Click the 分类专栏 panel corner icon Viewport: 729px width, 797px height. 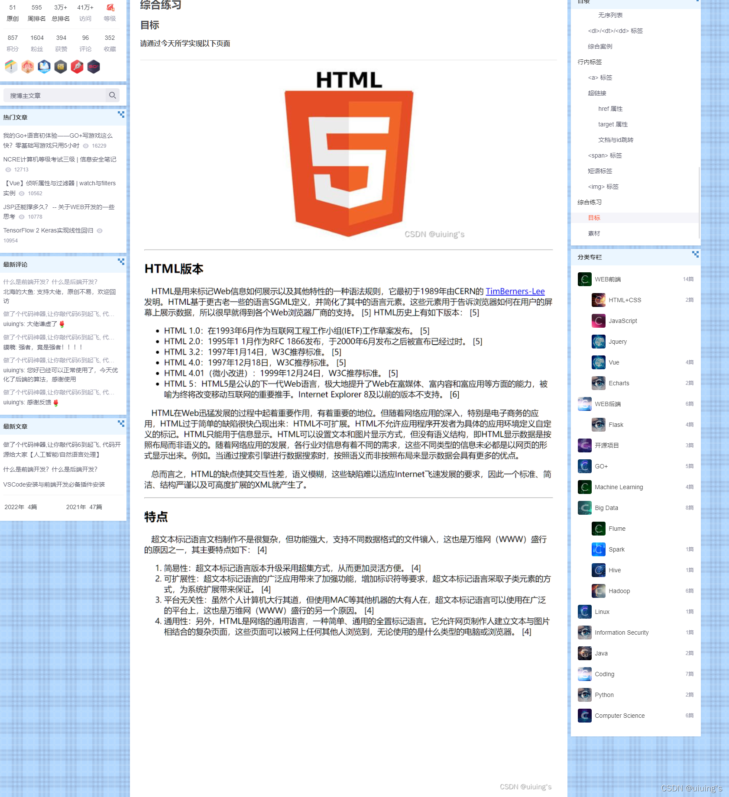pyautogui.click(x=695, y=254)
